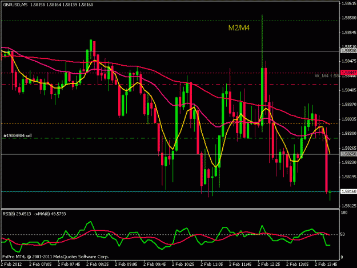Click the red 1.58447 price tag

348,73
